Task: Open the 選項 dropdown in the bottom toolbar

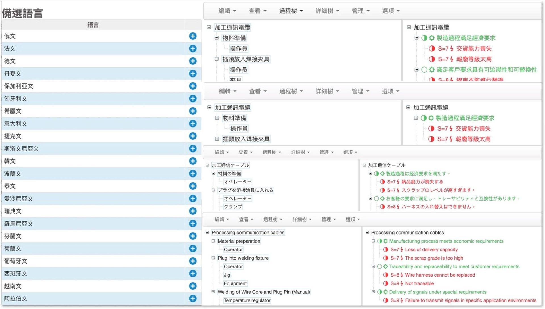Action: point(353,219)
